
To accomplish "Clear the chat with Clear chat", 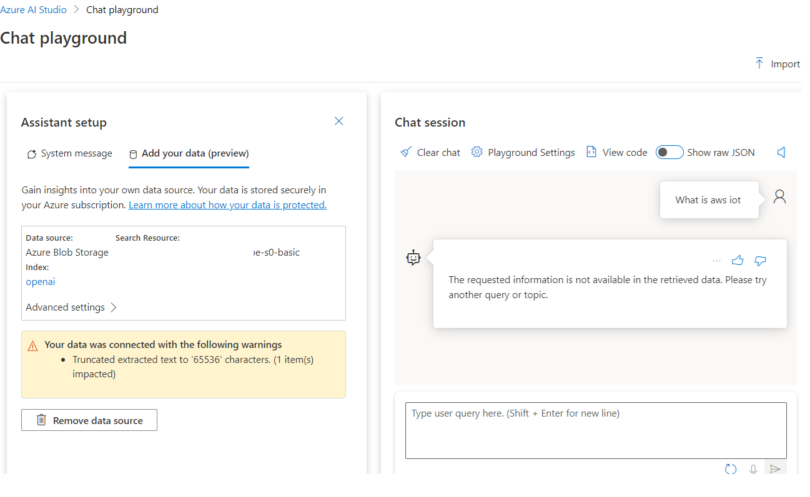I will point(430,152).
